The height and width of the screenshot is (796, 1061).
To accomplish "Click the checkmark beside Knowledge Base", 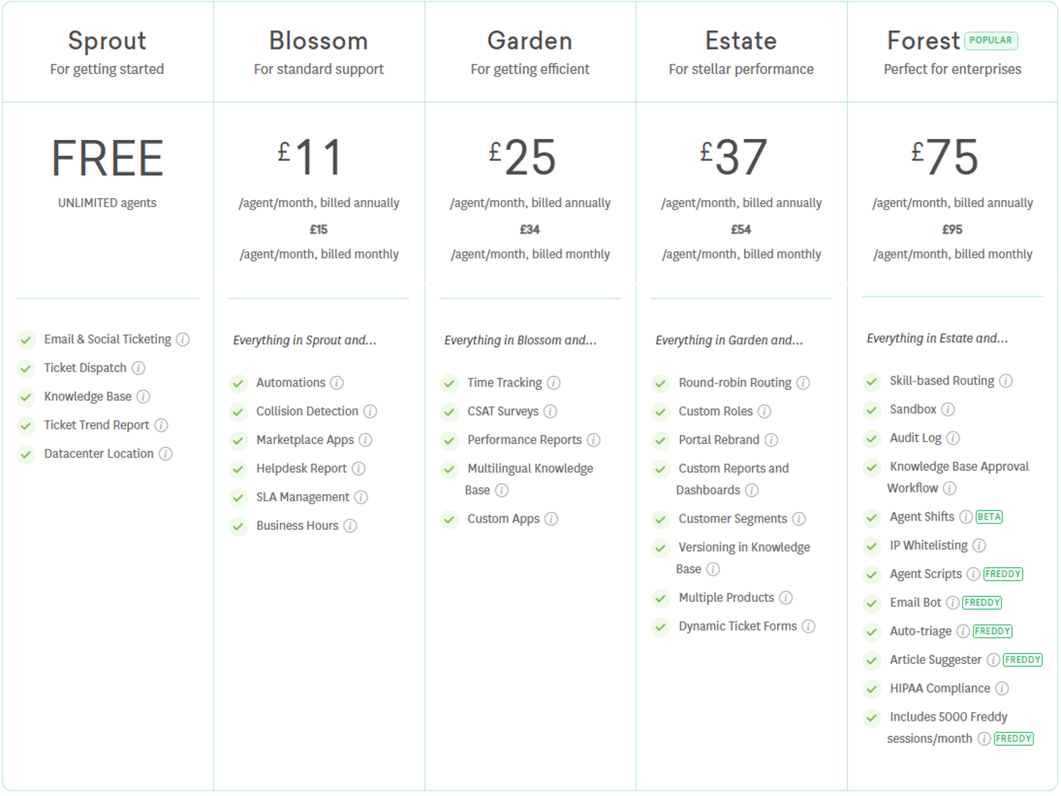I will (27, 397).
